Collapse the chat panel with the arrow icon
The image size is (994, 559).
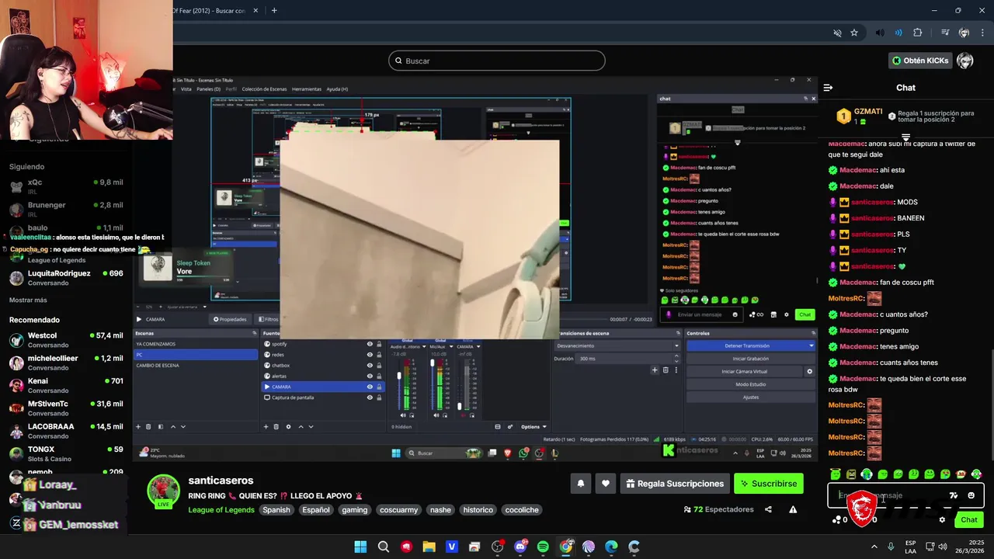tap(828, 88)
